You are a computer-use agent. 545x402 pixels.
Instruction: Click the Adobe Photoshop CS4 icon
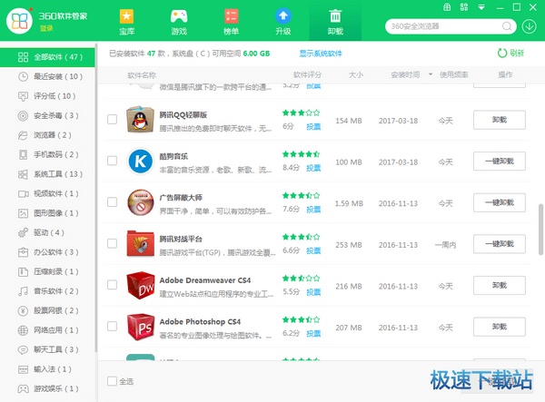[140, 327]
